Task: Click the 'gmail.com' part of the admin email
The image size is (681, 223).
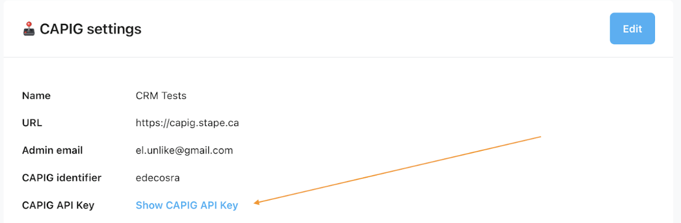Action: [x=212, y=151]
